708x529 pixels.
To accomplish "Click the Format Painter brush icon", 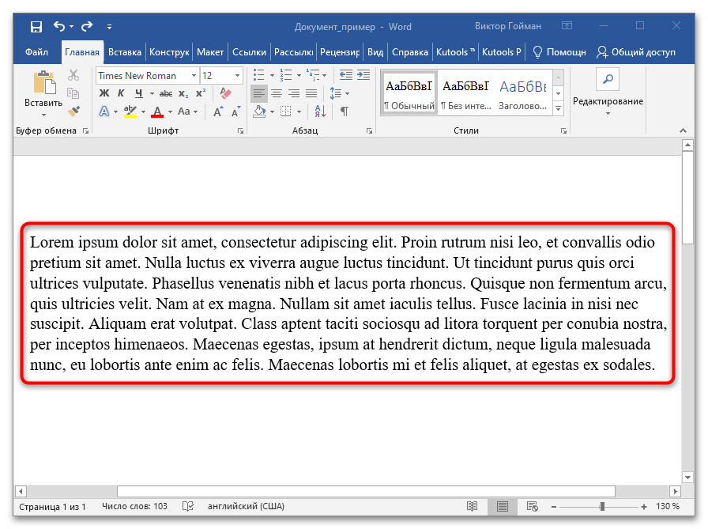I will 73,111.
